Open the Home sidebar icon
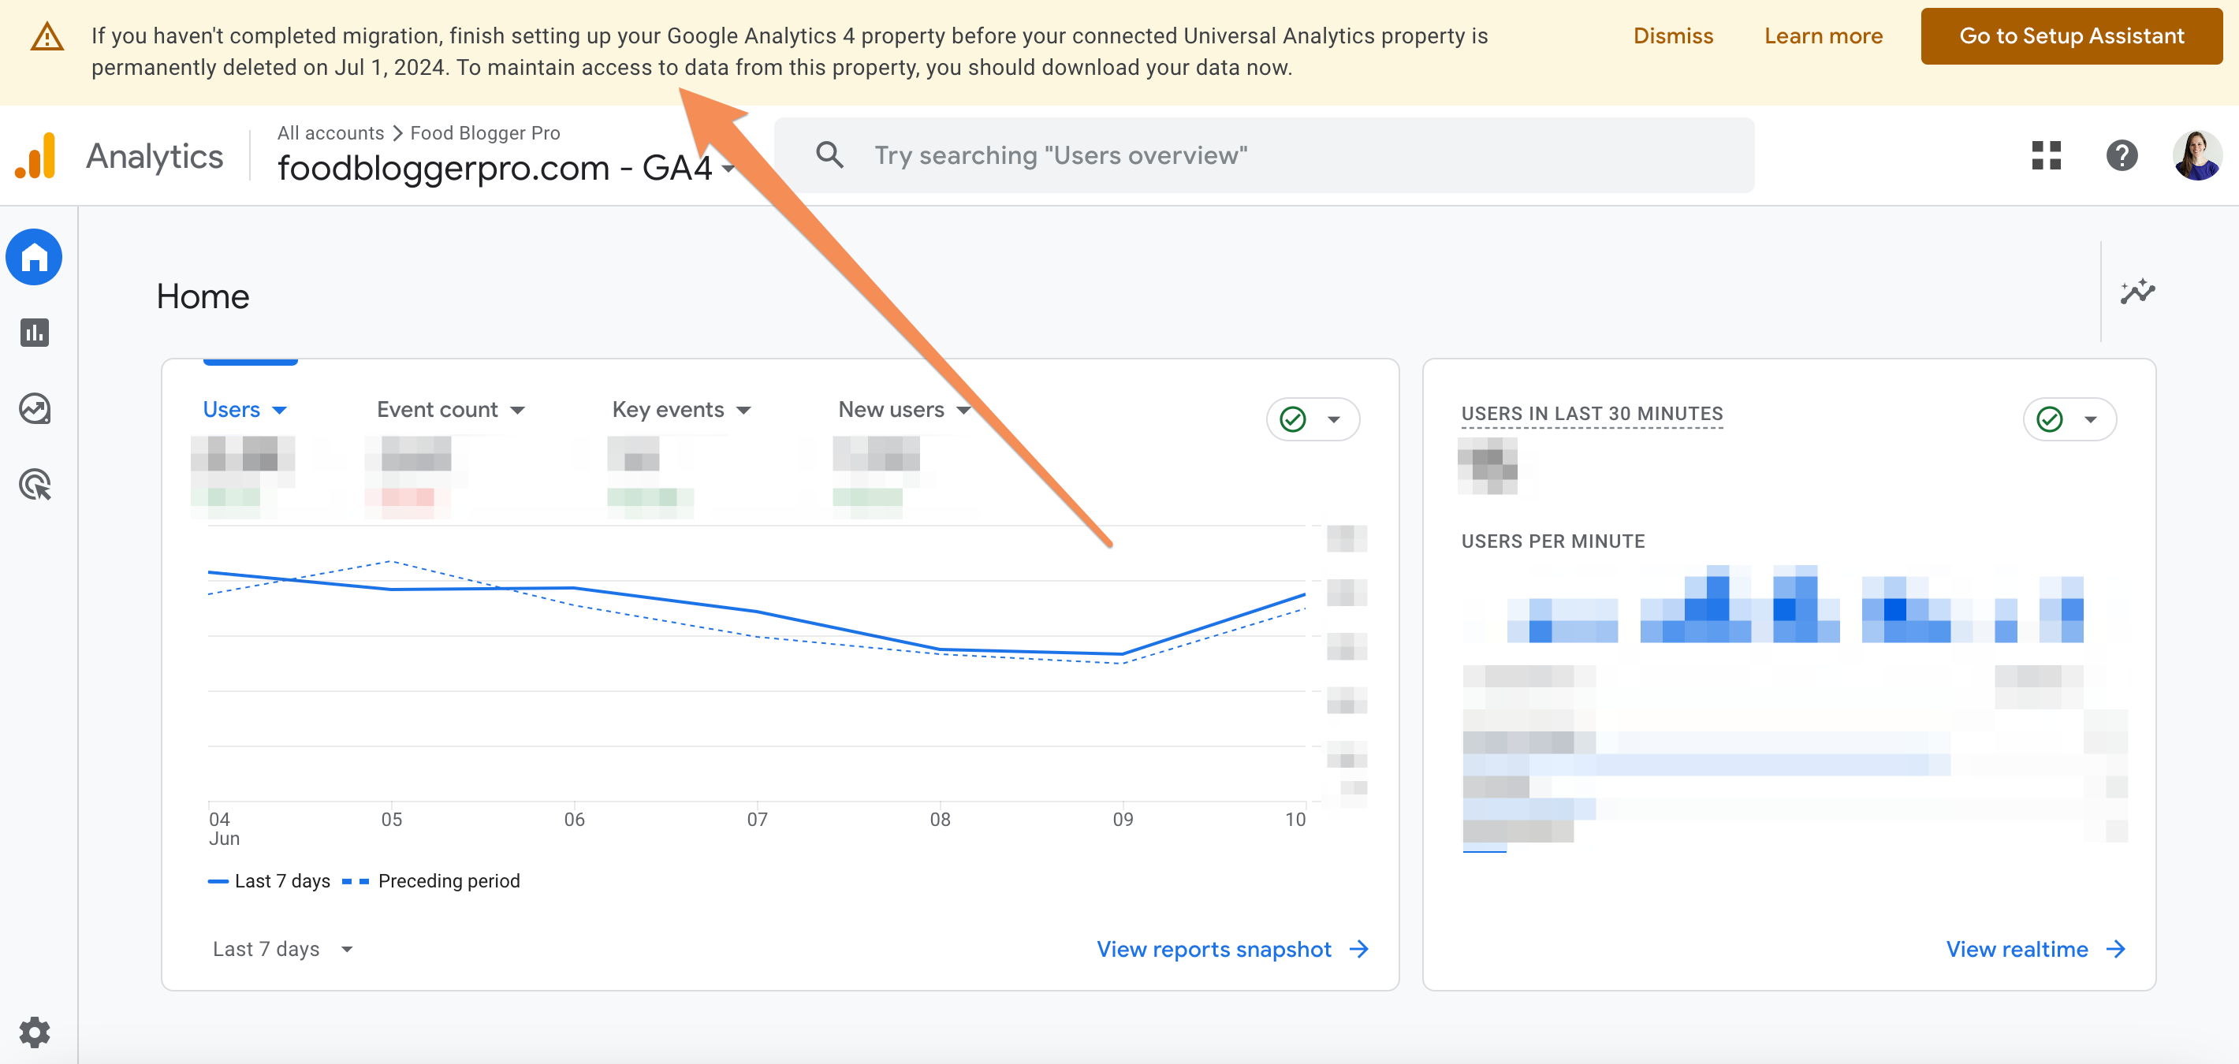The height and width of the screenshot is (1064, 2239). (34, 257)
